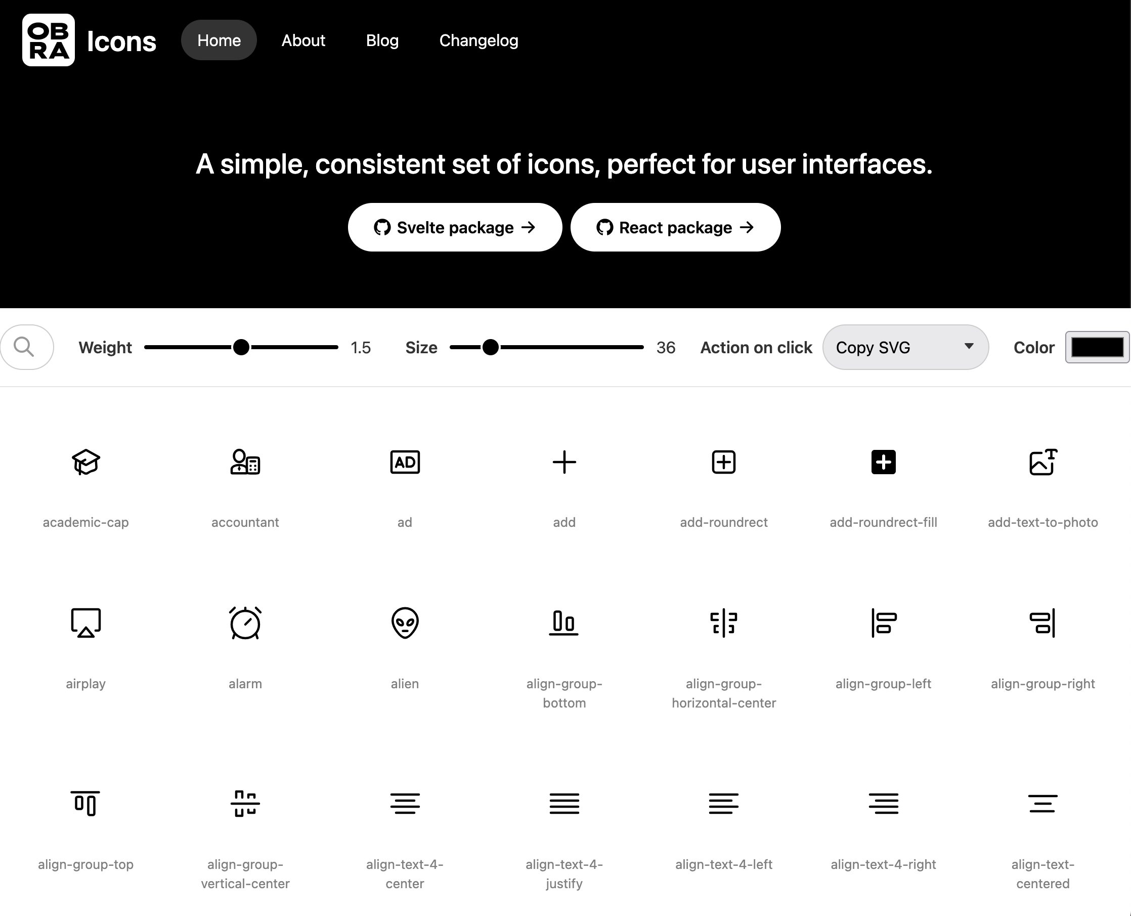Copy the academic-cap icon
The width and height of the screenshot is (1131, 916).
tap(85, 462)
